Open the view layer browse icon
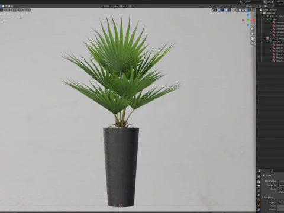The width and height of the screenshot is (284, 213). point(273,2)
